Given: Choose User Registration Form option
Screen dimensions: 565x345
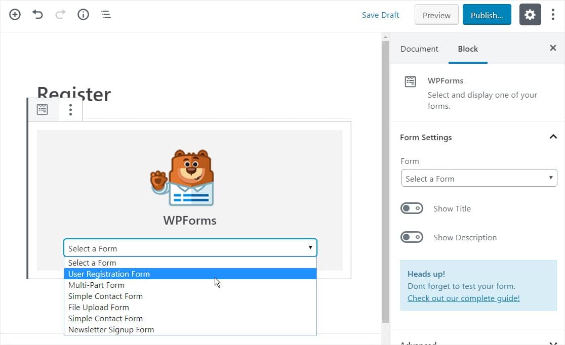Looking at the screenshot, I should pyautogui.click(x=190, y=274).
